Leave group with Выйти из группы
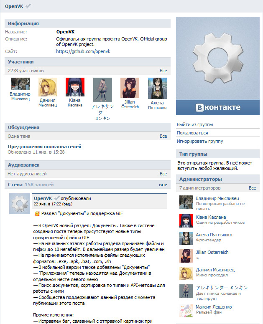263x324 pixels. (x=195, y=124)
